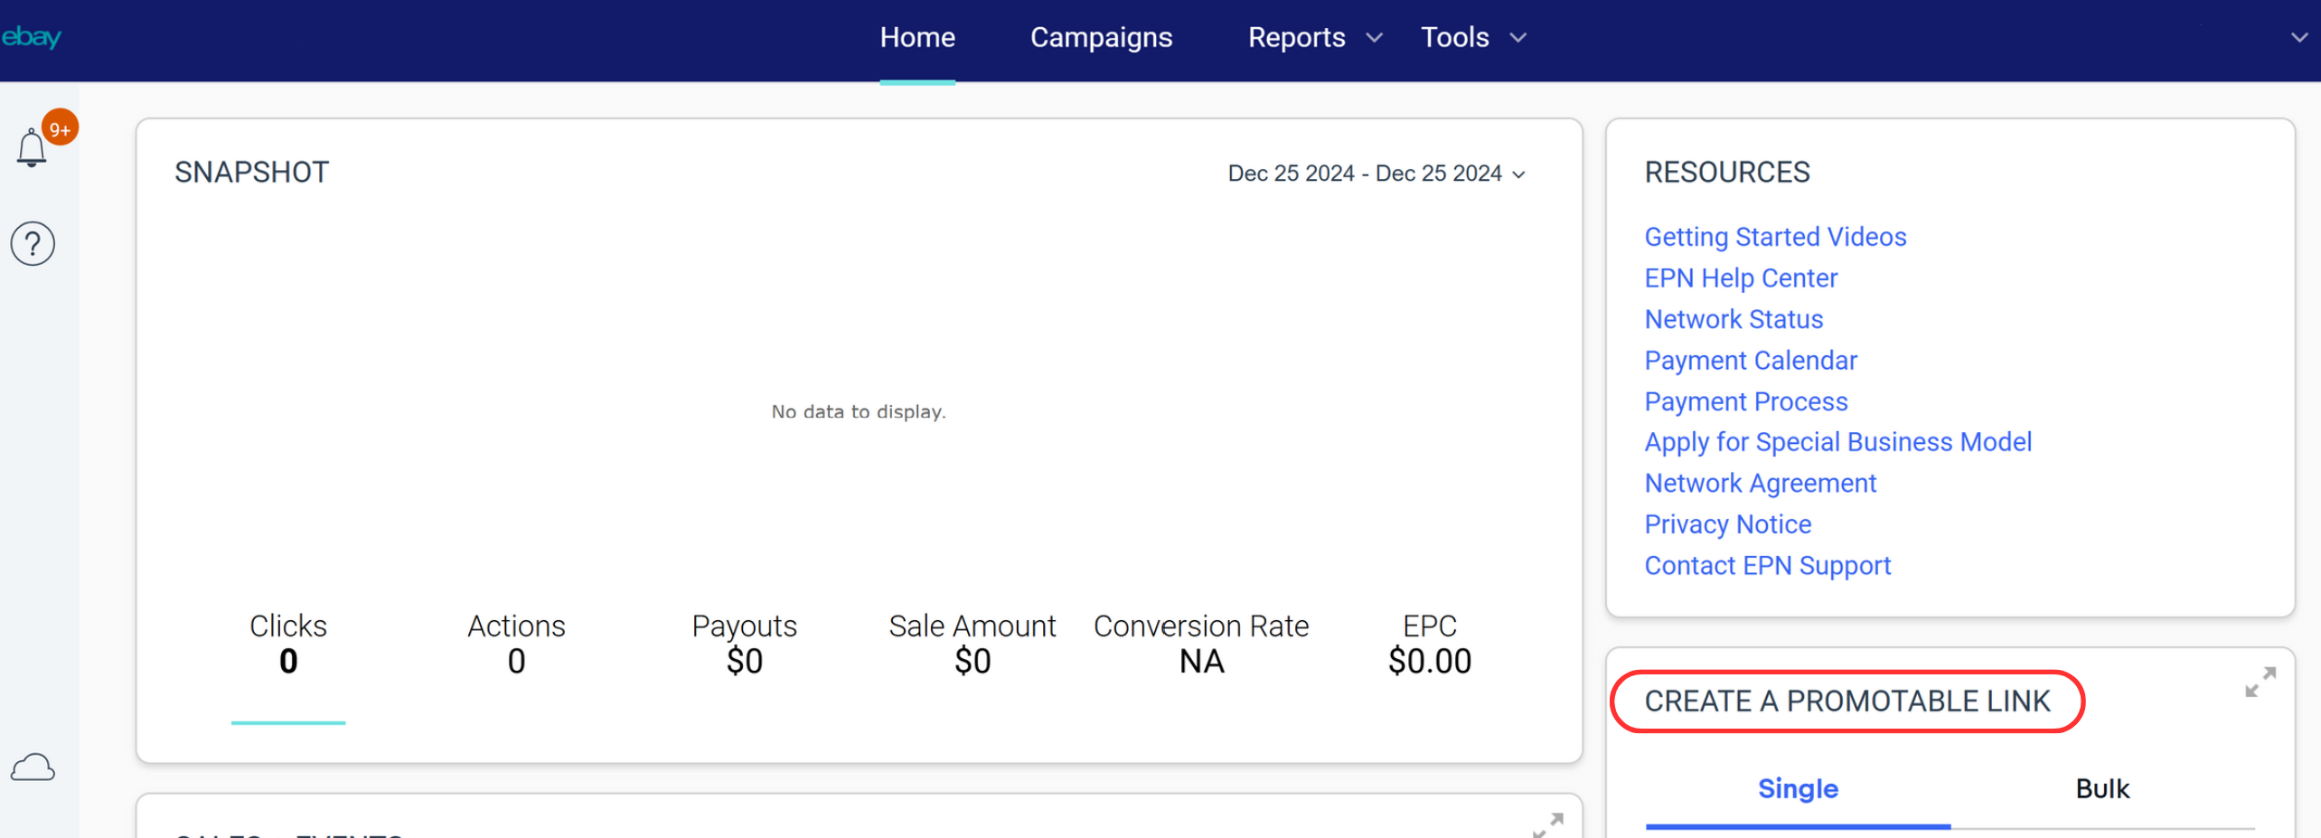Viewport: 2321px width, 838px height.
Task: Click the eBay logo
Action: [31, 37]
